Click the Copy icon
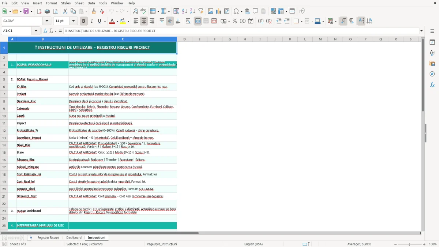Image resolution: width=439 pixels, height=247 pixels. (x=73, y=11)
